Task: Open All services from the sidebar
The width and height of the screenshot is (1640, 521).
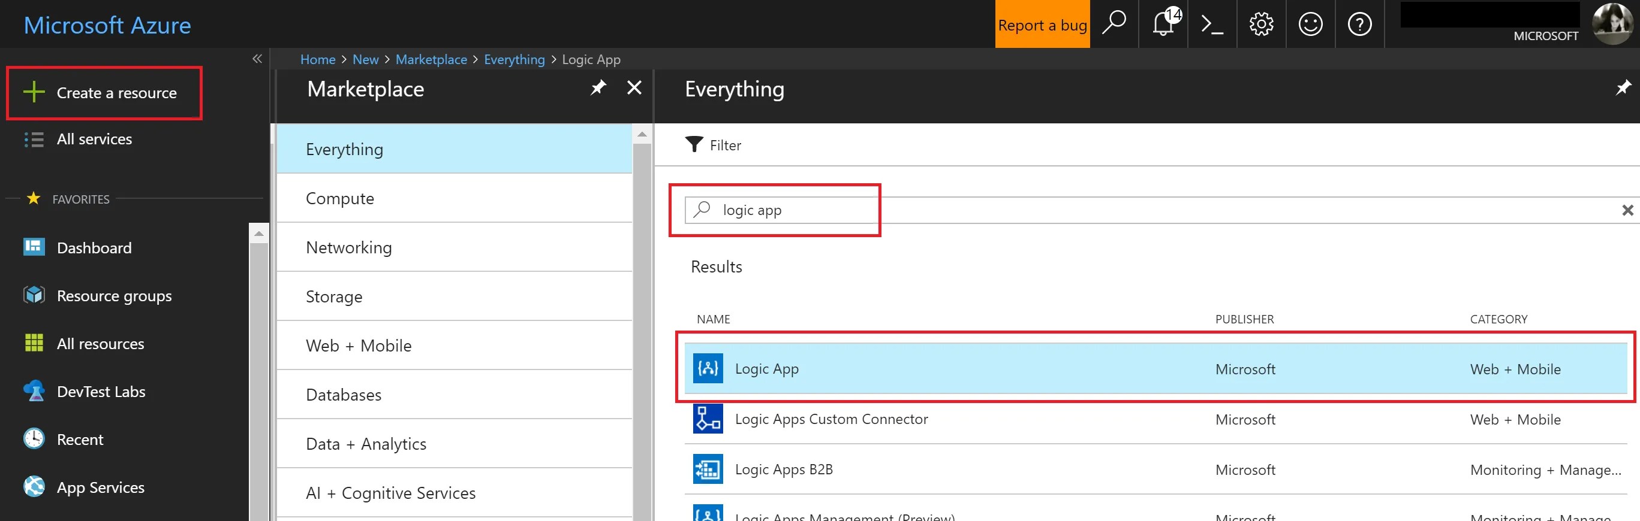Action: click(94, 140)
